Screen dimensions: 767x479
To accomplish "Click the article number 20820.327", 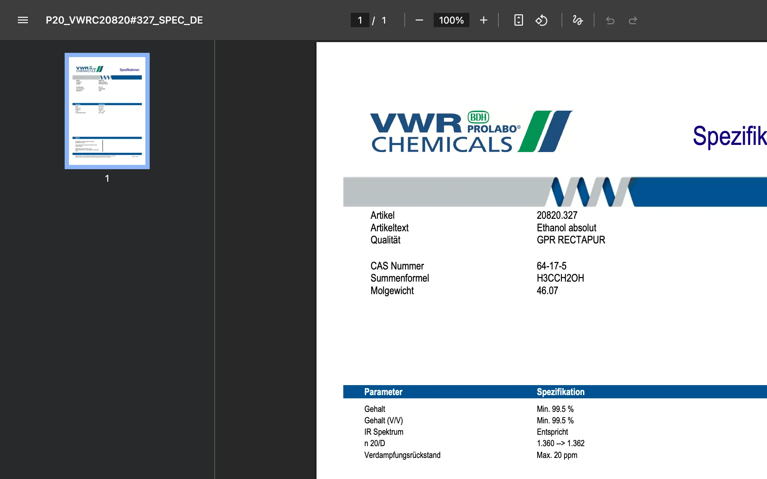I will point(557,215).
